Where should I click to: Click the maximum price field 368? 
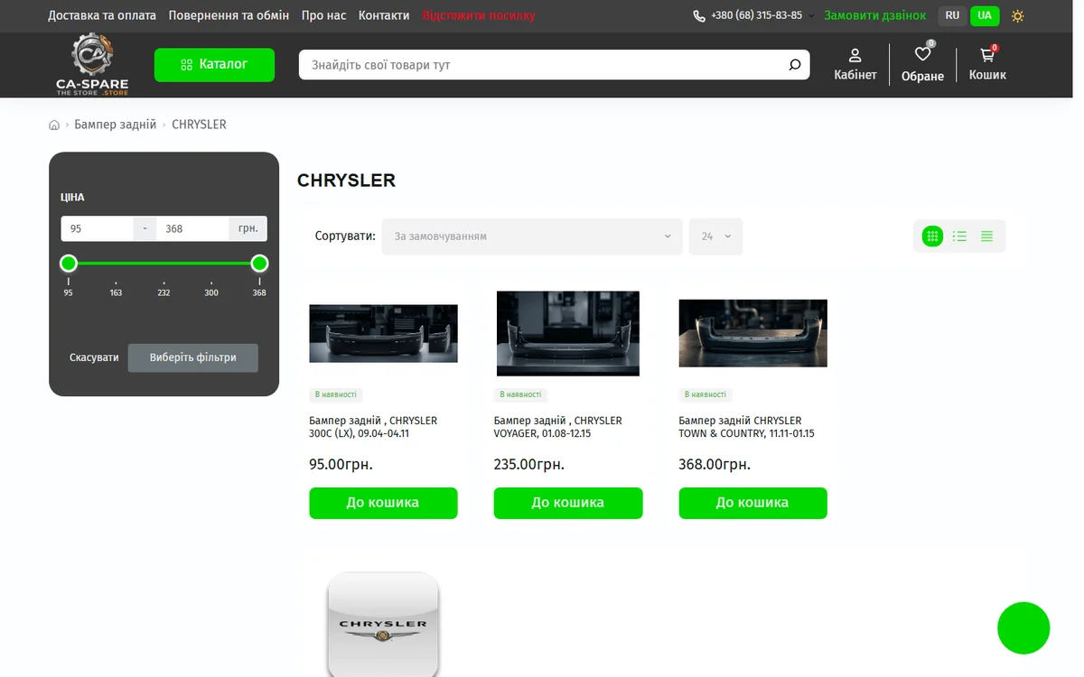192,228
